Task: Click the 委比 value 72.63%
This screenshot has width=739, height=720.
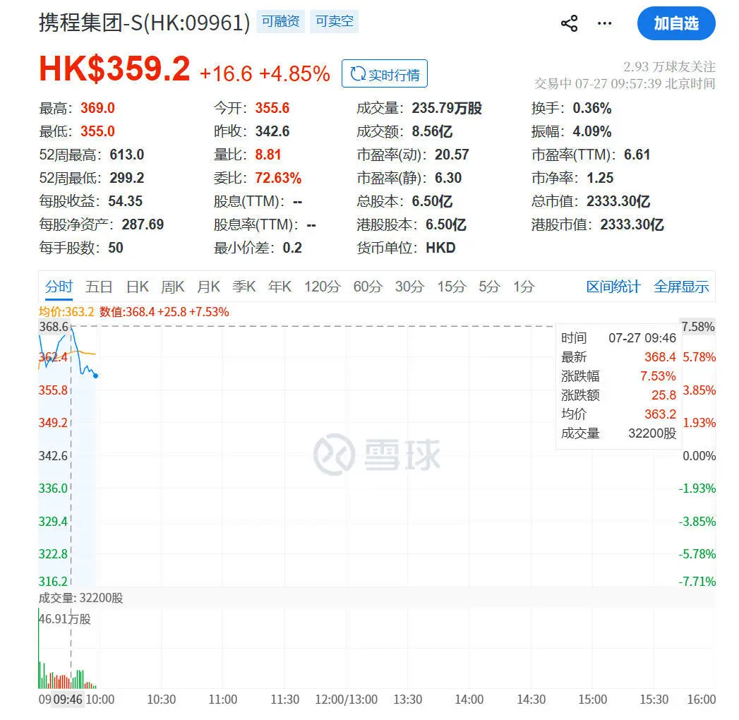Action: pos(278,178)
